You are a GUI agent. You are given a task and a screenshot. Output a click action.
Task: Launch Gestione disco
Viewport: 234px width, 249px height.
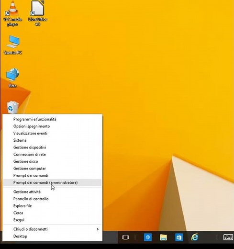point(52,161)
